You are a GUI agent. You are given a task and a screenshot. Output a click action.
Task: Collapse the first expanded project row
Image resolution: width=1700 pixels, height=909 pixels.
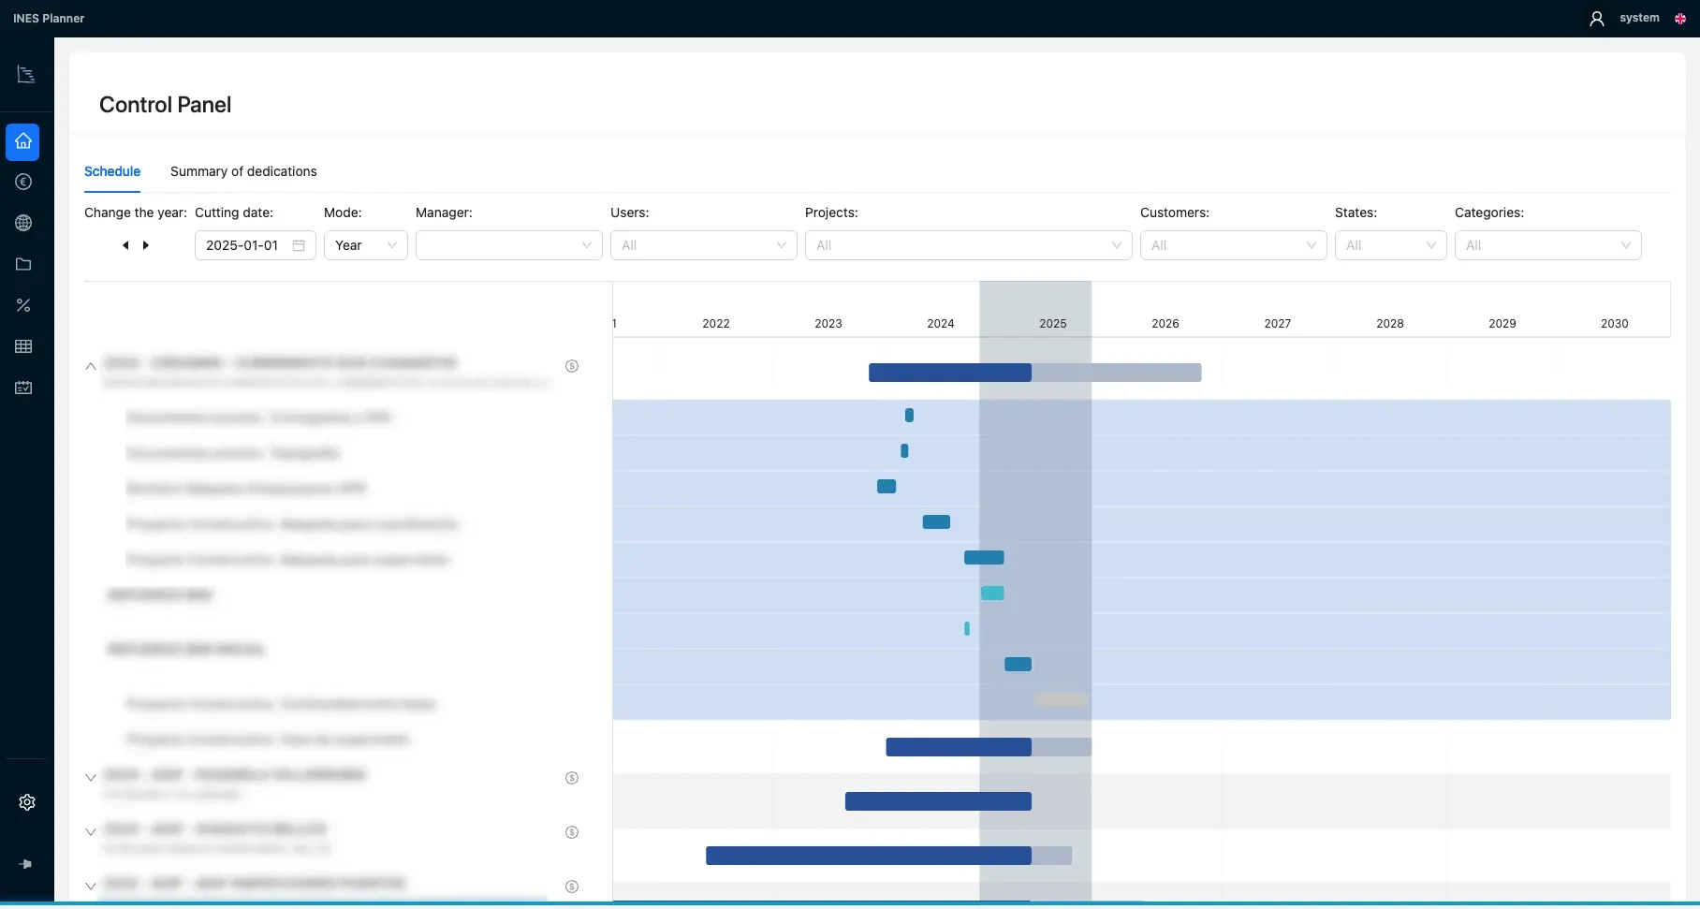click(91, 366)
